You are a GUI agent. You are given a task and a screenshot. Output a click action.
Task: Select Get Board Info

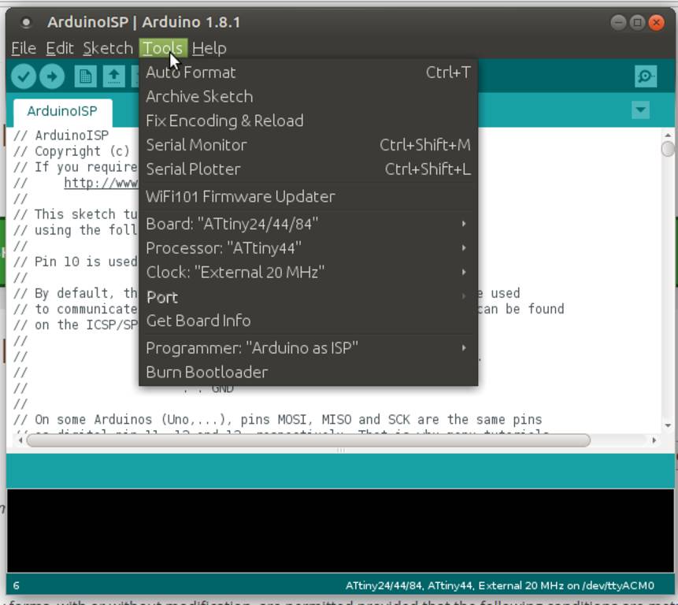(x=309, y=321)
